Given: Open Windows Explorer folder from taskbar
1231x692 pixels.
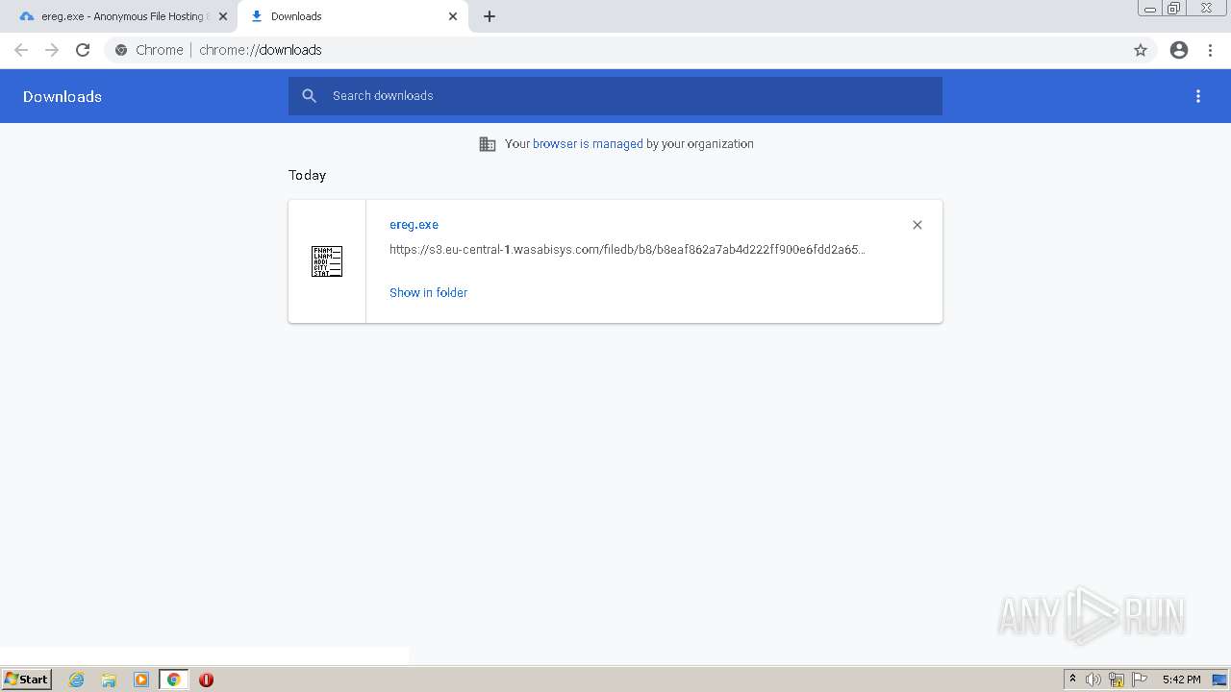Looking at the screenshot, I should tap(109, 680).
